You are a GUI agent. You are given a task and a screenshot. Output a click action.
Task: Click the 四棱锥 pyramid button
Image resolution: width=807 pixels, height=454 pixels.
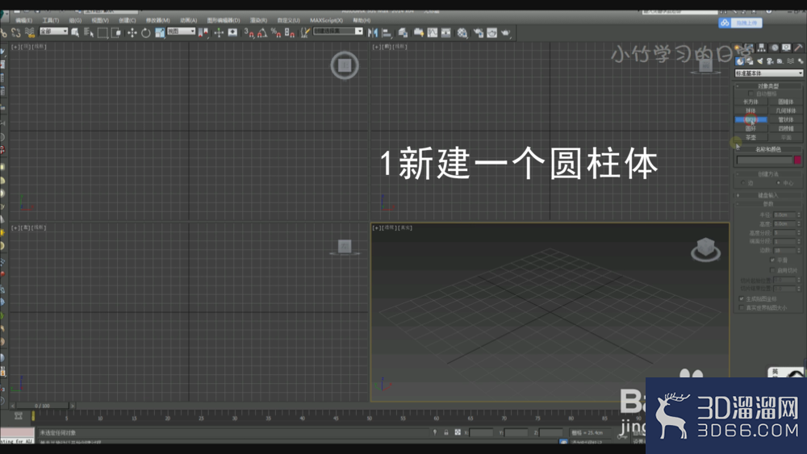[x=785, y=128]
